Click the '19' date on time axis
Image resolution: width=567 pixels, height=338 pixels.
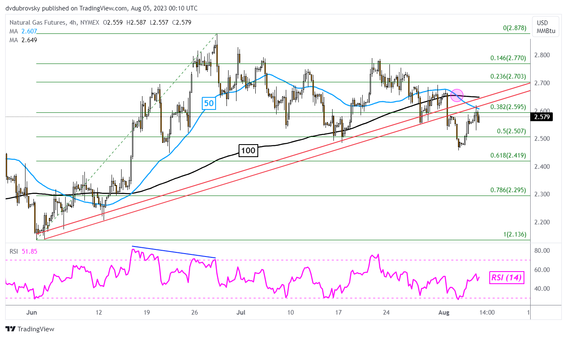147,313
